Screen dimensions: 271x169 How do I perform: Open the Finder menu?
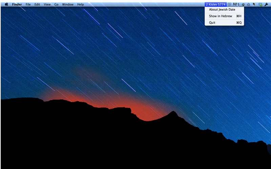(x=17, y=4)
